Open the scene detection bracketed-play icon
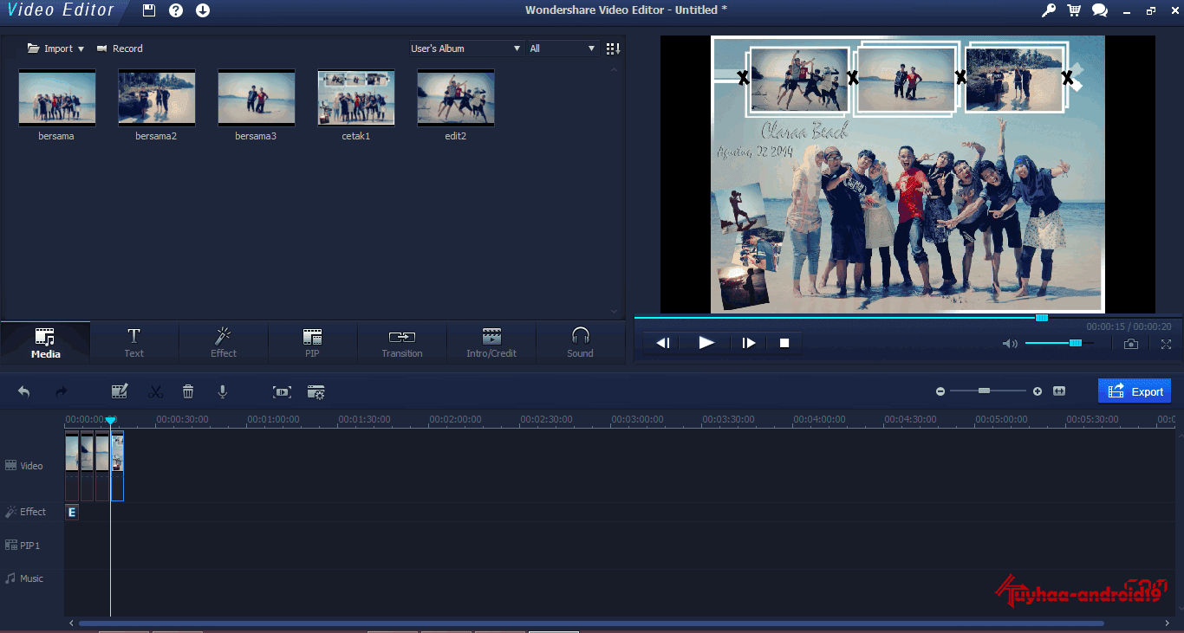Image resolution: width=1184 pixels, height=633 pixels. pyautogui.click(x=282, y=392)
